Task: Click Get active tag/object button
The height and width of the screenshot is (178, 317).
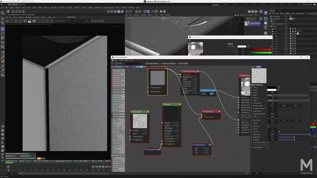Action: click(x=168, y=64)
